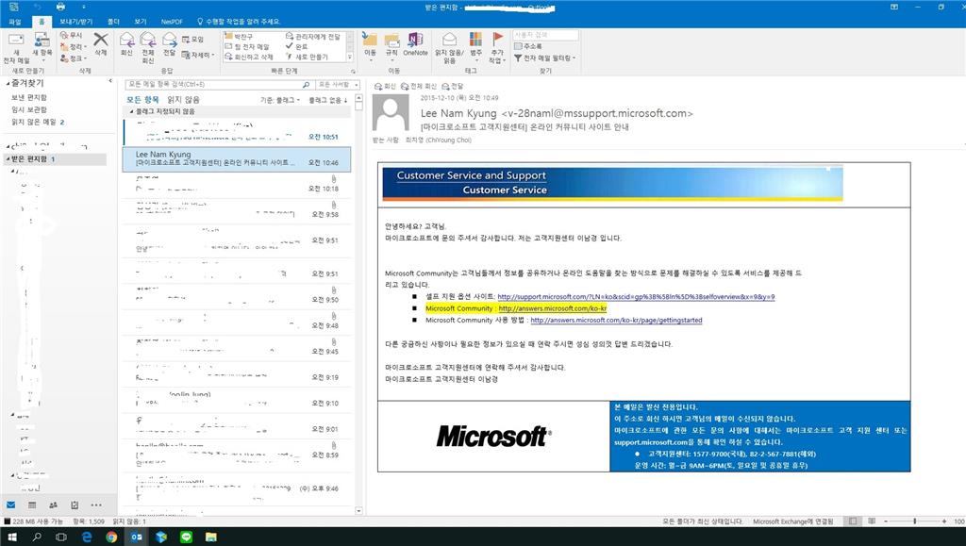Delete the message with the 삭제 X icon
The height and width of the screenshot is (546, 966).
100,44
